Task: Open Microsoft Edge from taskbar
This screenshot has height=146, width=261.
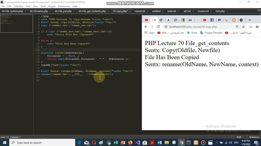Action: 80,142
